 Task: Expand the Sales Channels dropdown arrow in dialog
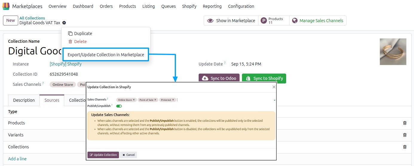coord(274,100)
